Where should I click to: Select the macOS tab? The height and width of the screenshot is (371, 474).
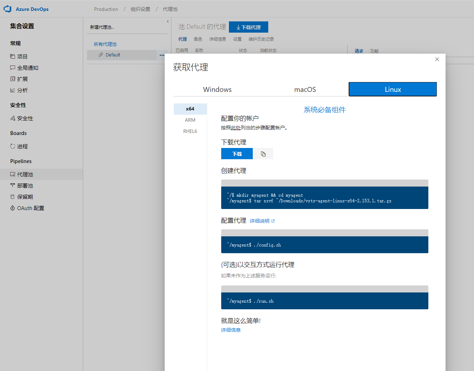click(x=305, y=89)
